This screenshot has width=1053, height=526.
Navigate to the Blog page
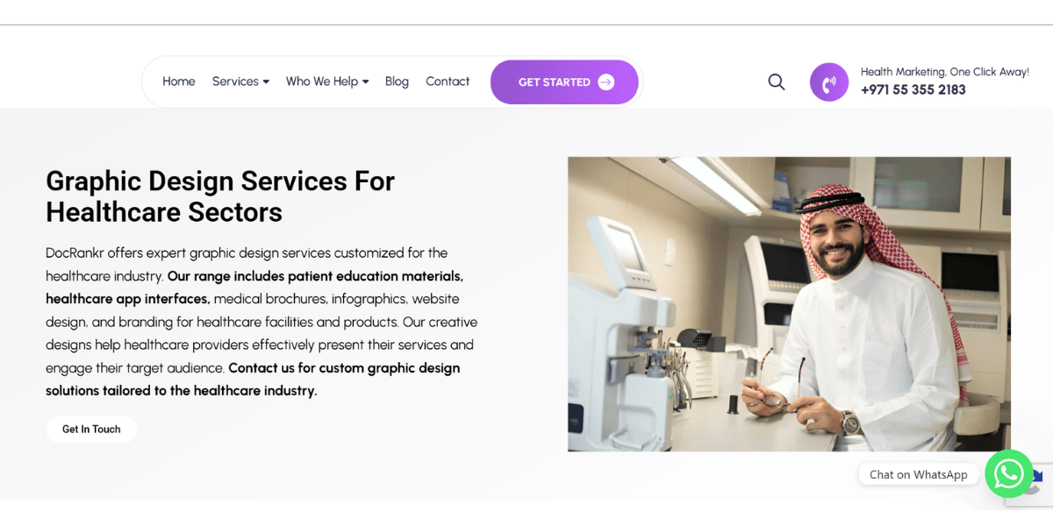[397, 82]
